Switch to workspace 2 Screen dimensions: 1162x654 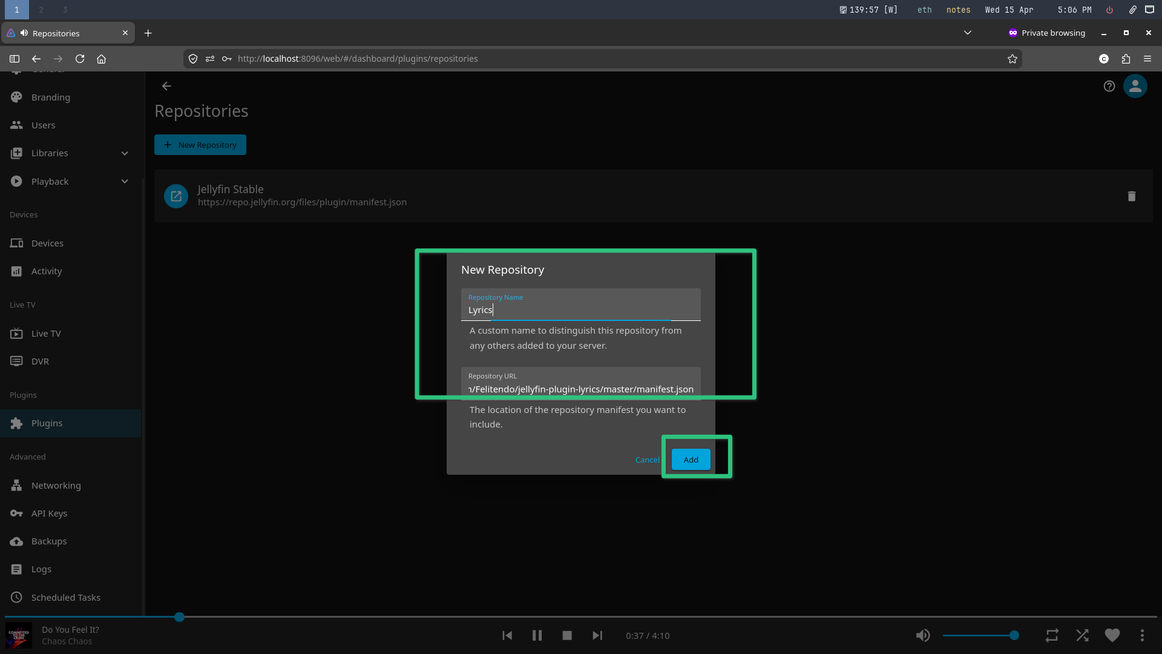pyautogui.click(x=41, y=10)
